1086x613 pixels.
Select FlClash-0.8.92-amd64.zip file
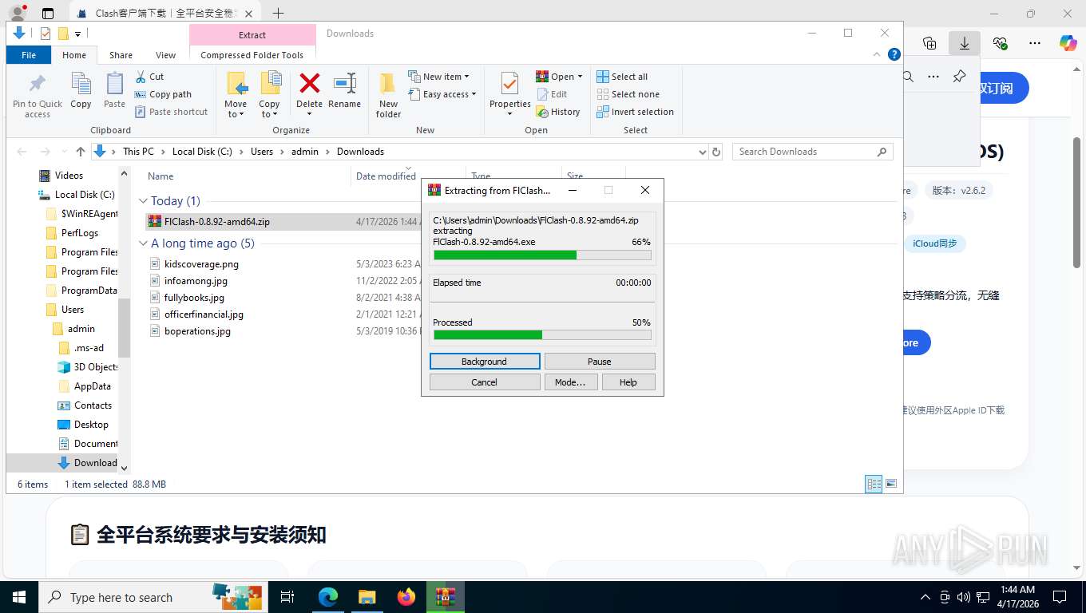point(217,222)
